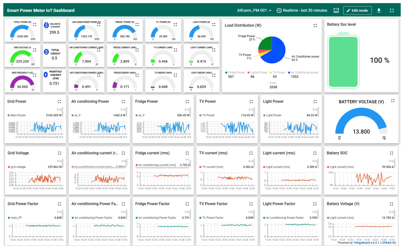
Task: Click the Balance Charge dollar icon
Action: 46,25
